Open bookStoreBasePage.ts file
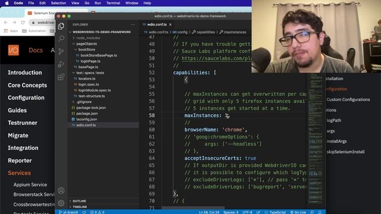This screenshot has width=381, height=214. tap(99, 55)
